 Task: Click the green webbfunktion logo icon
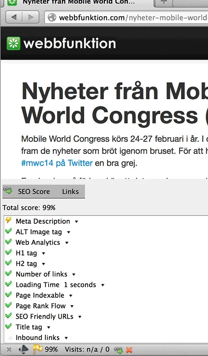click(13, 43)
